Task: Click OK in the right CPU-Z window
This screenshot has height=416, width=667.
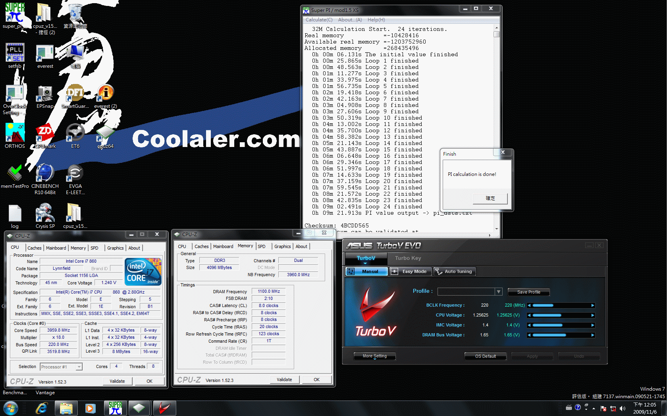Action: point(316,380)
